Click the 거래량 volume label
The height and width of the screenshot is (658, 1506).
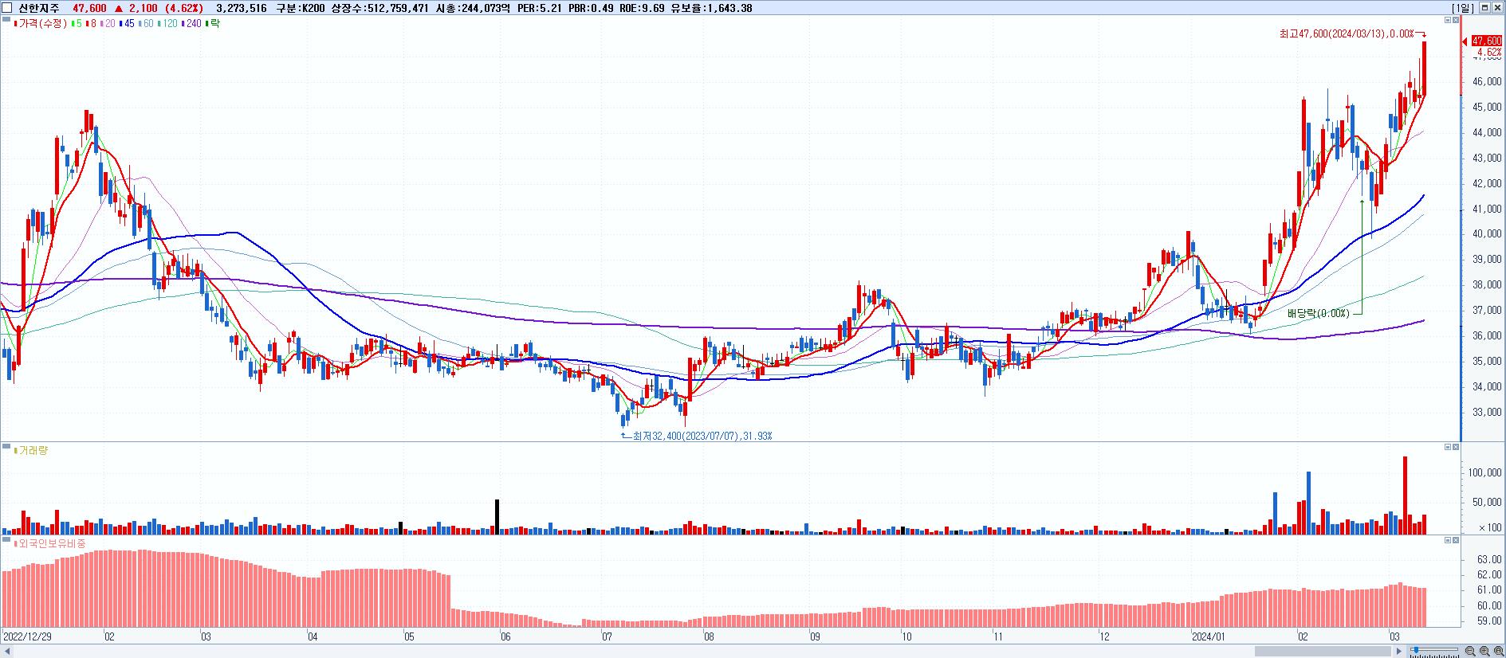[x=33, y=450]
